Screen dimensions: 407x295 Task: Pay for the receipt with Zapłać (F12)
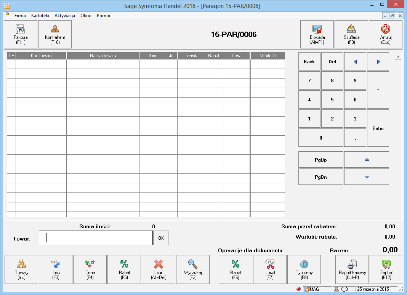(386, 269)
